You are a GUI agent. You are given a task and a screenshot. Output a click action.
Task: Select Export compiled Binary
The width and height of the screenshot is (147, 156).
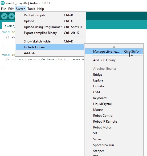coord(50,33)
